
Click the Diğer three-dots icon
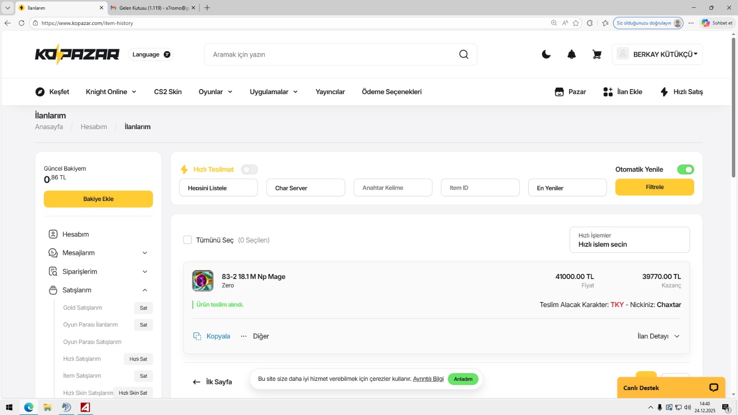244,336
